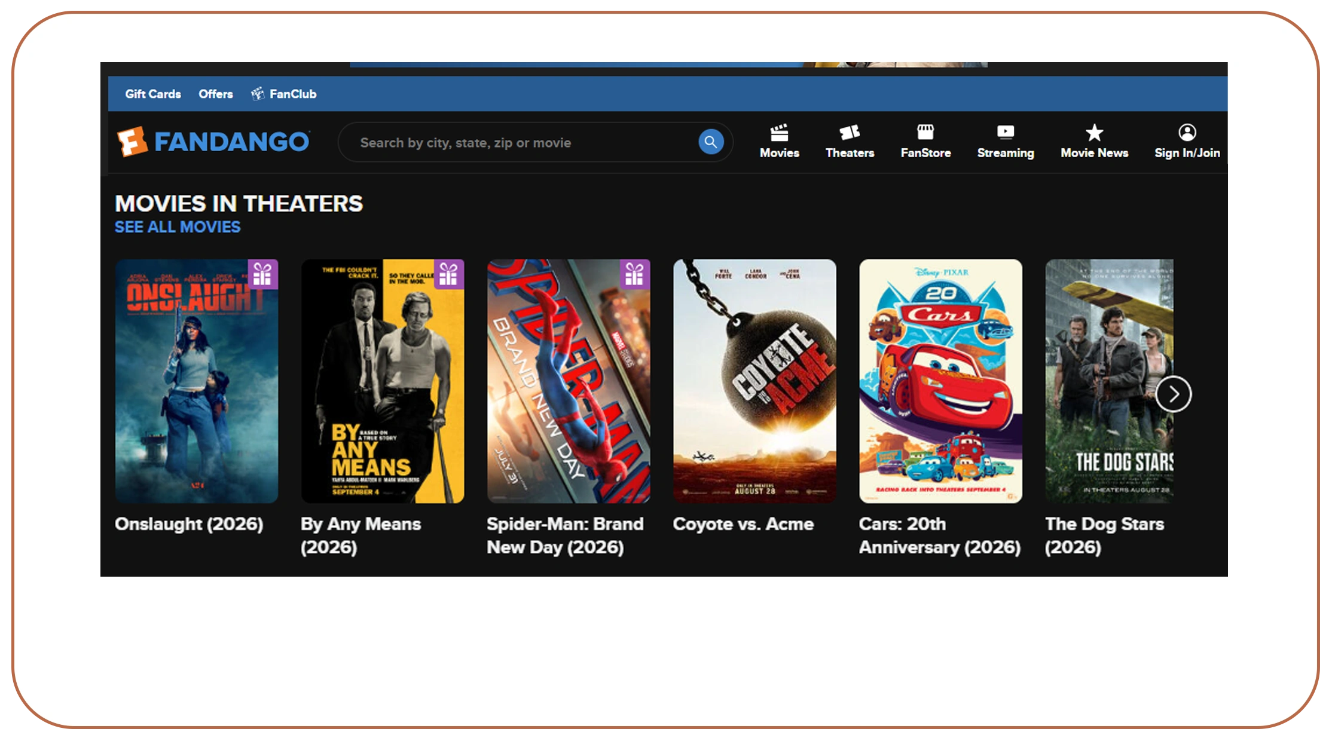
Task: Select the Theaters nav label
Action: [850, 153]
